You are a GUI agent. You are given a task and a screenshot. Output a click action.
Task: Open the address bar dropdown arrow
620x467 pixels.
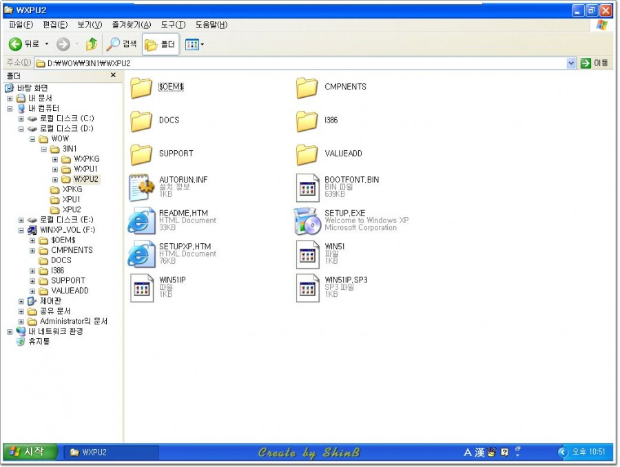(571, 63)
